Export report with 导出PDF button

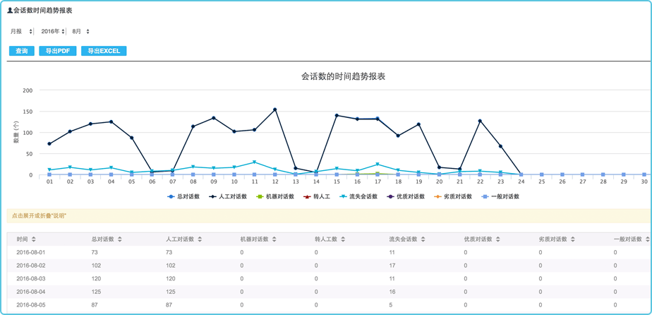[57, 51]
